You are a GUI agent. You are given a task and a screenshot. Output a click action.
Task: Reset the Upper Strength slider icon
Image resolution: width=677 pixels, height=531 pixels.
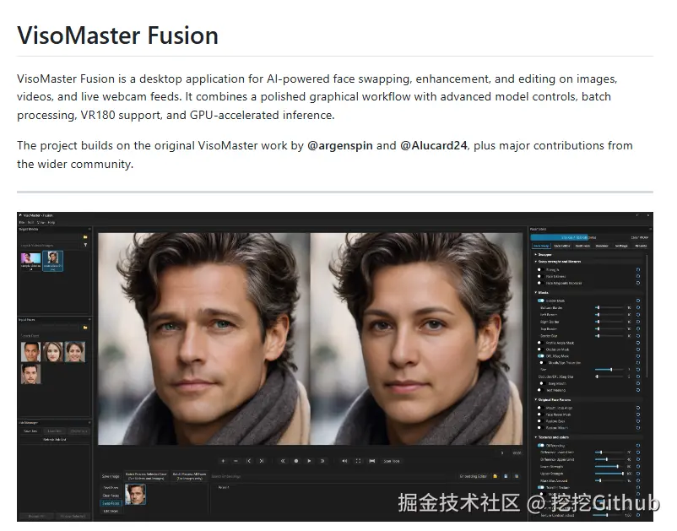(638, 474)
